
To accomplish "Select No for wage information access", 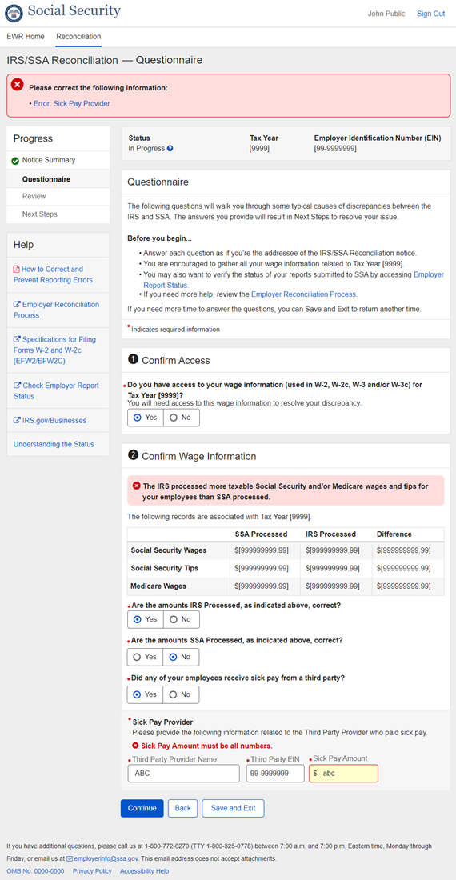I will [181, 418].
